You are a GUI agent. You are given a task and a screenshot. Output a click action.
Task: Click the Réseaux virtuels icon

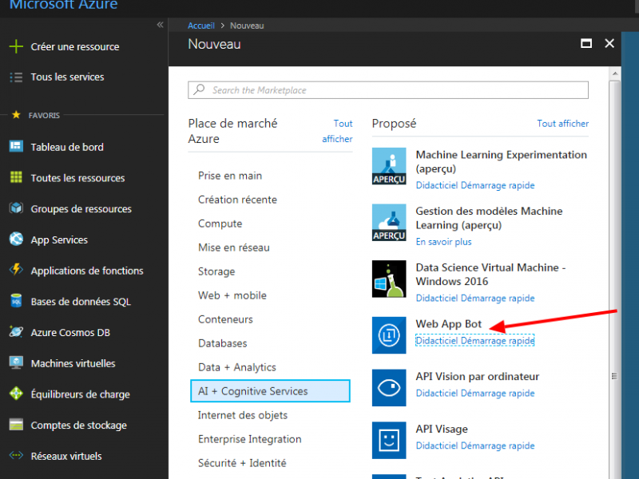pyautogui.click(x=16, y=455)
